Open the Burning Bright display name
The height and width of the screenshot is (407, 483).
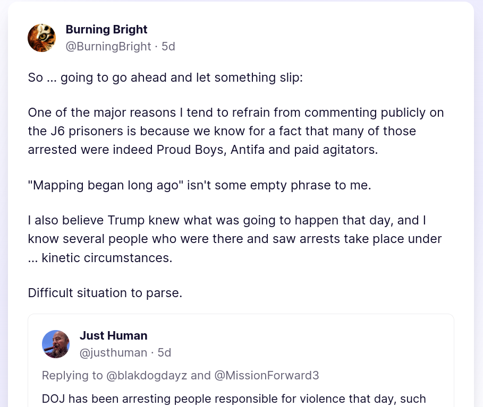click(x=106, y=29)
